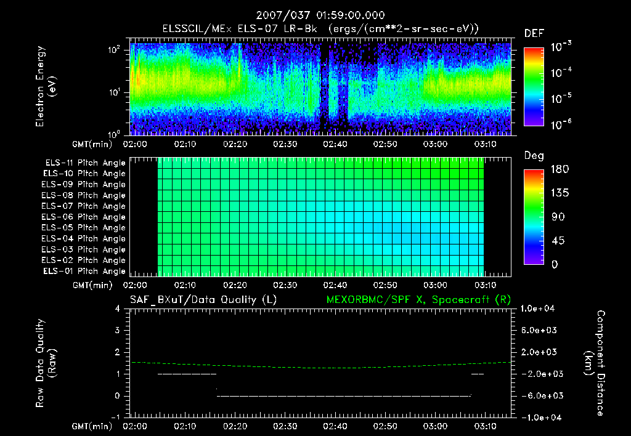Image resolution: width=631 pixels, height=436 pixels.
Task: Click the 180 value on Deg scale
Action: coord(560,169)
